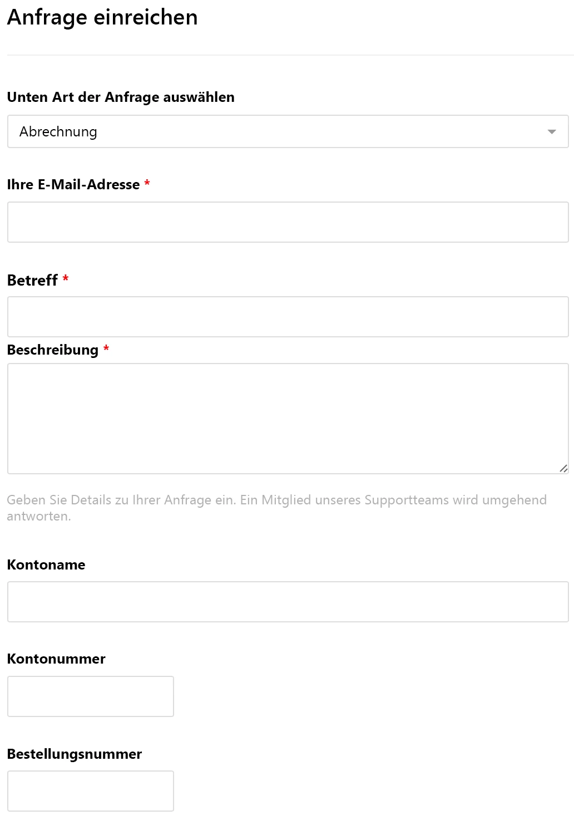Click 'Unten Art der Anfrage auswählen' label

[121, 97]
